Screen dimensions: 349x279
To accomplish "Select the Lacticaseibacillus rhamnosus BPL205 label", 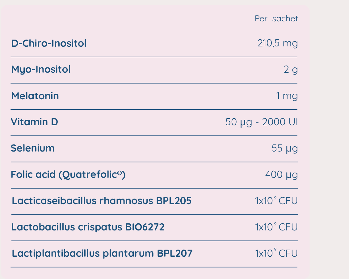I will [x=102, y=201].
